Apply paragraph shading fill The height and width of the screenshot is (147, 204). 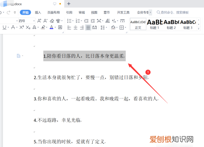point(113,28)
